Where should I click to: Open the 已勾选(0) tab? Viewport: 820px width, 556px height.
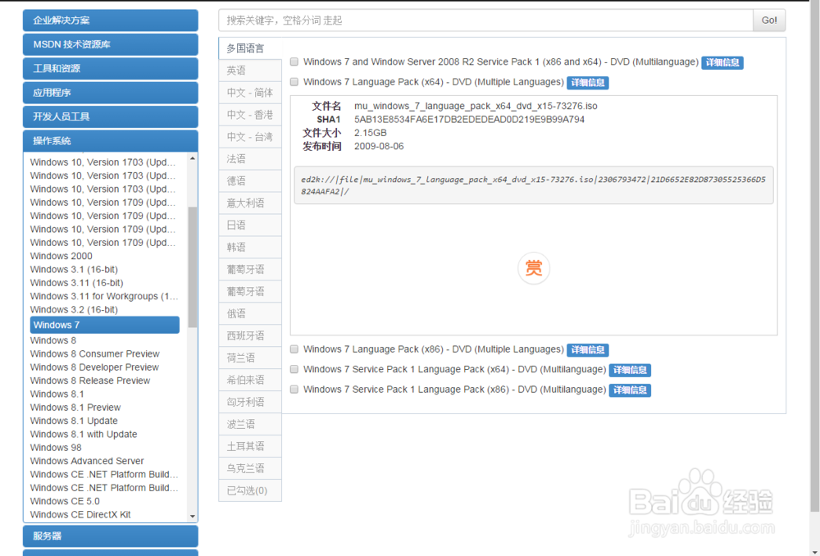(250, 490)
